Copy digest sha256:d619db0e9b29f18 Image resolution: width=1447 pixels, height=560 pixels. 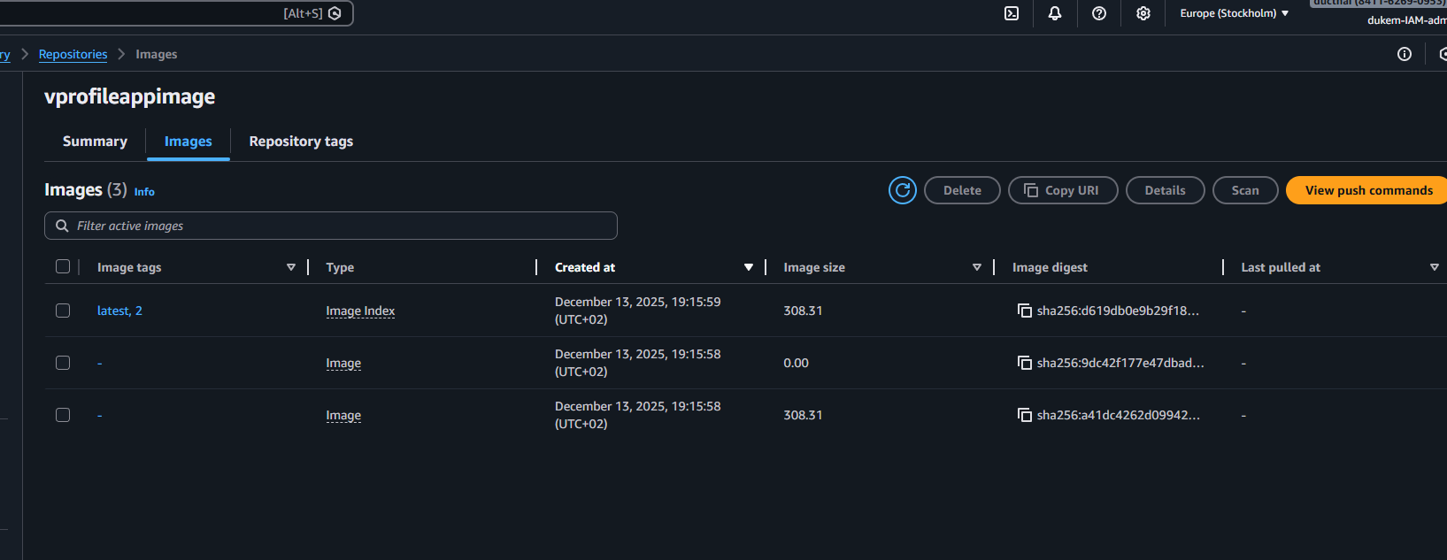coord(1025,311)
